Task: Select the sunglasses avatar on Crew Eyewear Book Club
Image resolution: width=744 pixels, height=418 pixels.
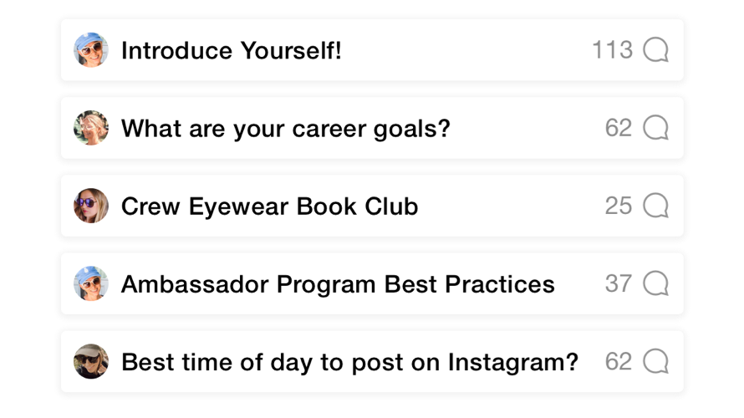Action: point(91,206)
